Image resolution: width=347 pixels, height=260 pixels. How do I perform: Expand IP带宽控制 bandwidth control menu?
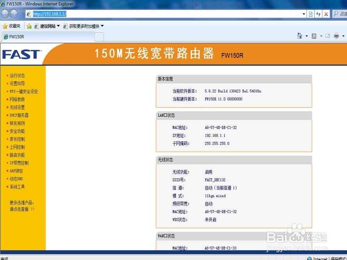click(x=19, y=163)
